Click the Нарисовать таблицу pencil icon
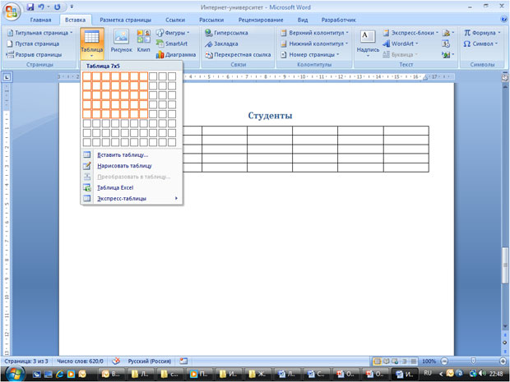510x382 pixels. coord(87,166)
